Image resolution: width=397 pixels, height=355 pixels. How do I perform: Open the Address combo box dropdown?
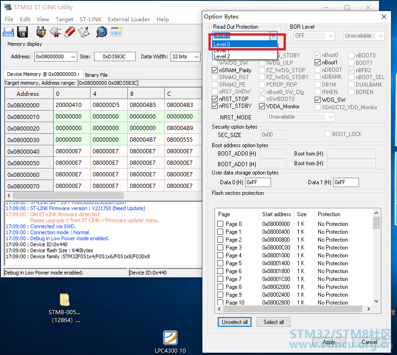pyautogui.click(x=73, y=56)
